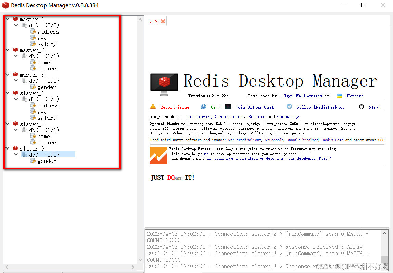Collapse db0 (2/2) under slaver_2

click(16, 130)
